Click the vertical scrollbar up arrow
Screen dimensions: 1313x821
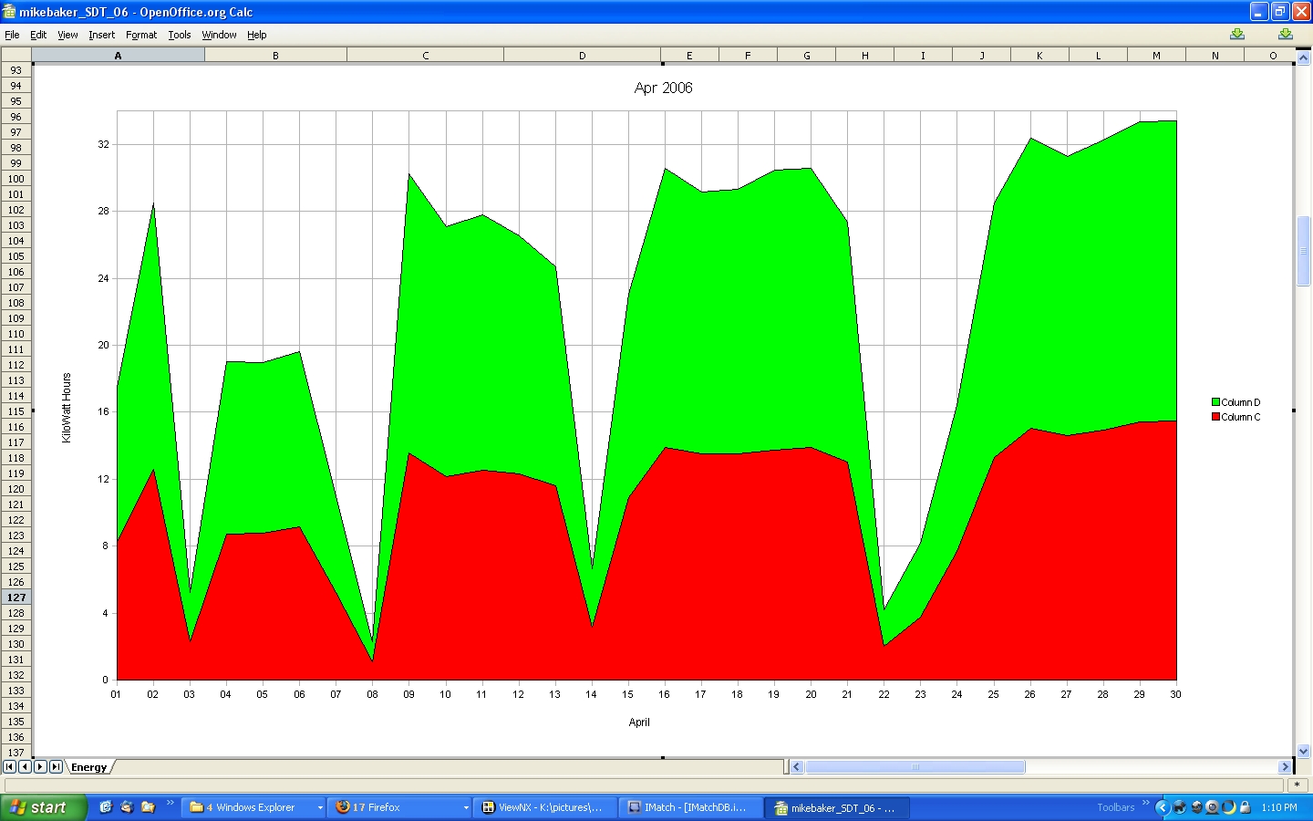tap(1303, 57)
